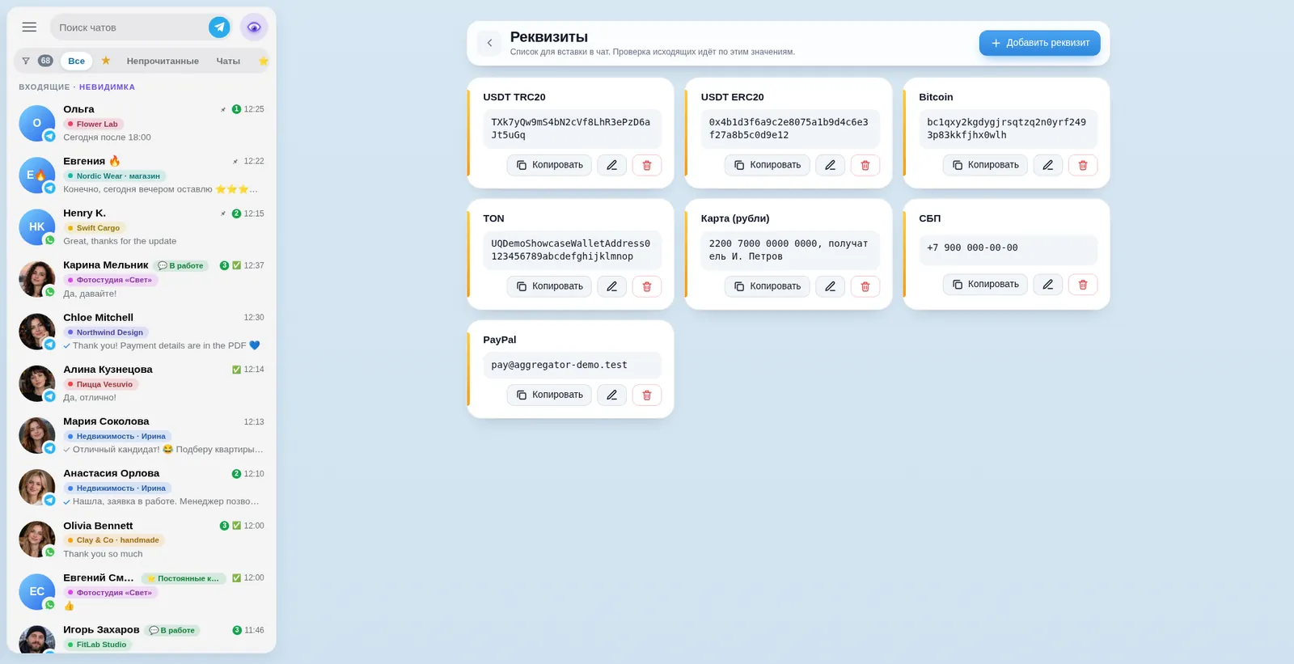Edit the PayPal requisite
Image resolution: width=1294 pixels, height=664 pixels.
(612, 395)
